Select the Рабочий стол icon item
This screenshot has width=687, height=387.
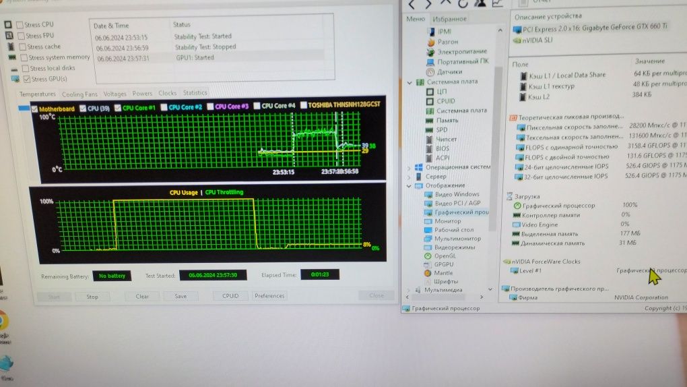click(428, 230)
